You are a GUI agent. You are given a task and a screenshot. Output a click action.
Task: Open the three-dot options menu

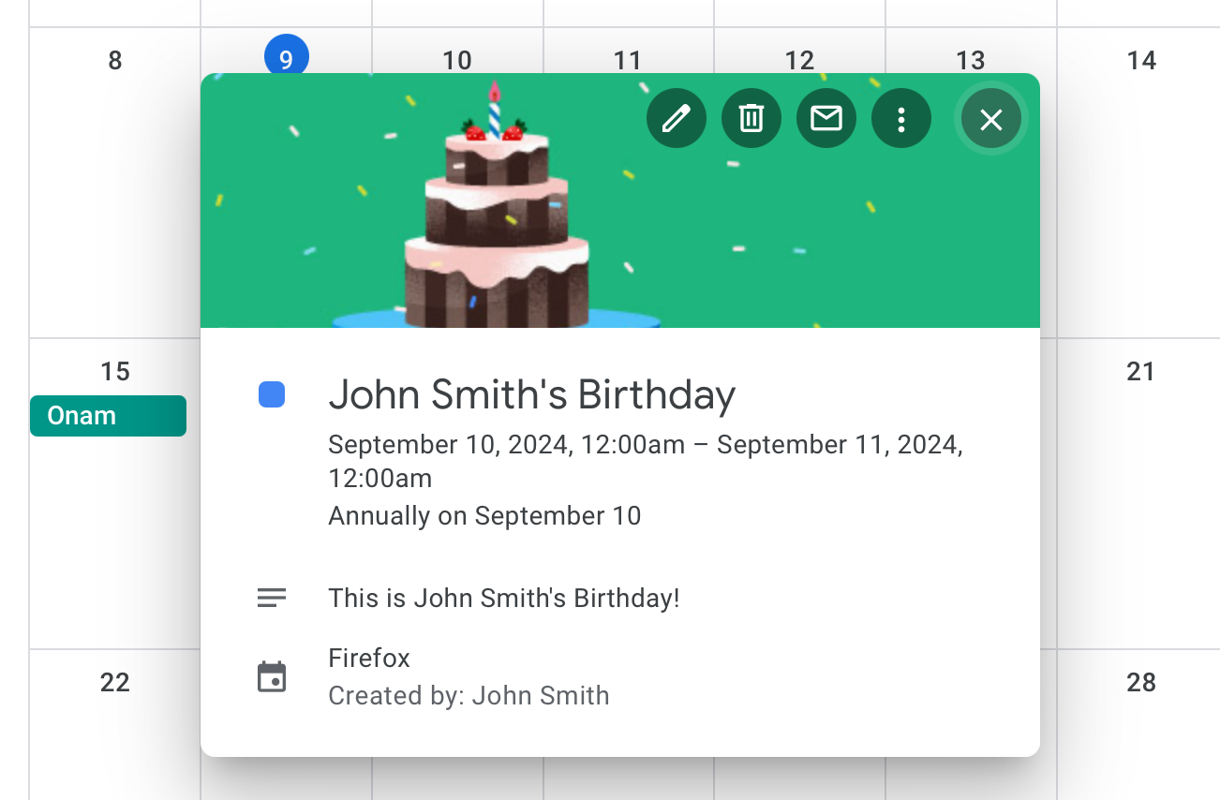point(901,119)
